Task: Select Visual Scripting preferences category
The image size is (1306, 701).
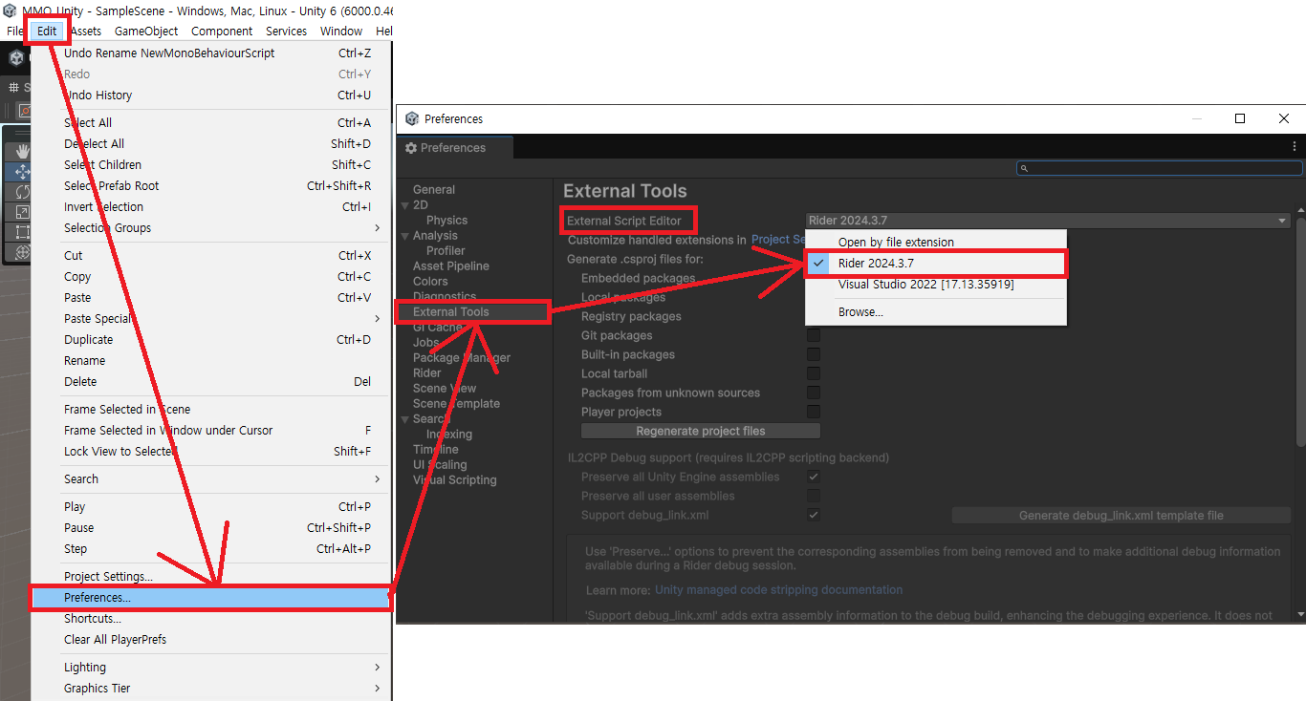Action: point(455,480)
